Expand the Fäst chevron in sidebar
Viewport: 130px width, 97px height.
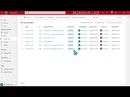pos(15,26)
